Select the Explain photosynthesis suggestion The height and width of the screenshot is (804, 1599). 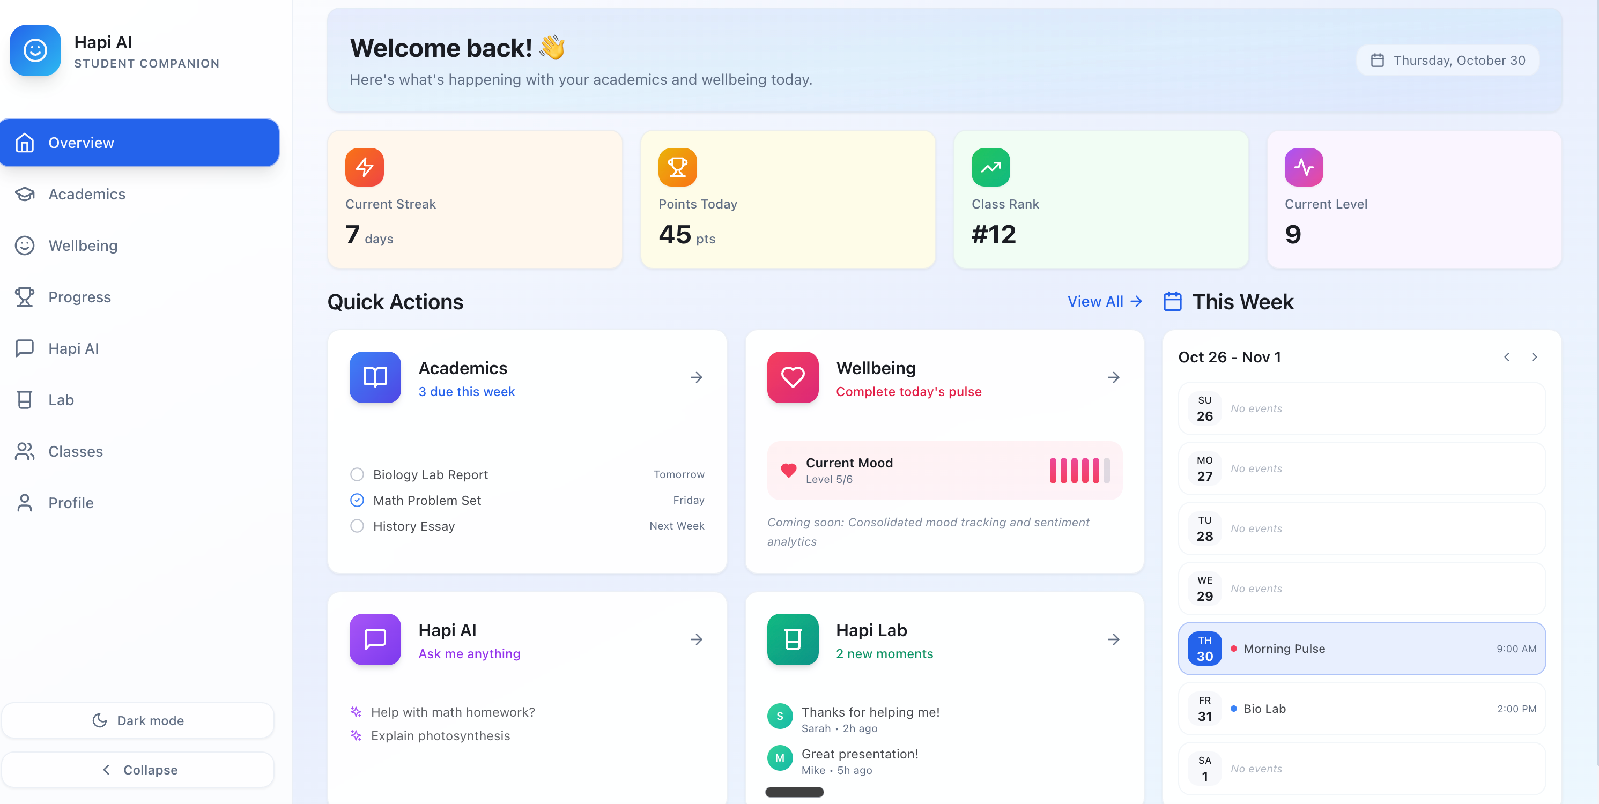point(440,736)
